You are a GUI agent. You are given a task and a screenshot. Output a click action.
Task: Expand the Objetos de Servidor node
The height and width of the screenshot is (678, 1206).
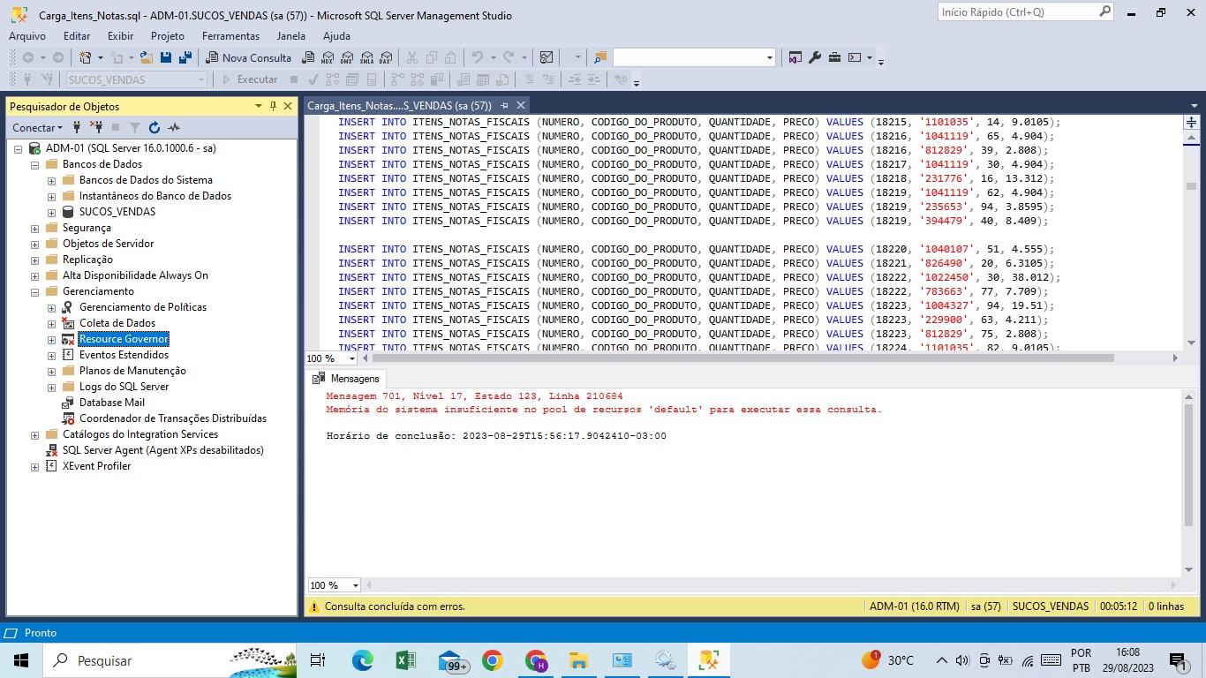pos(35,244)
